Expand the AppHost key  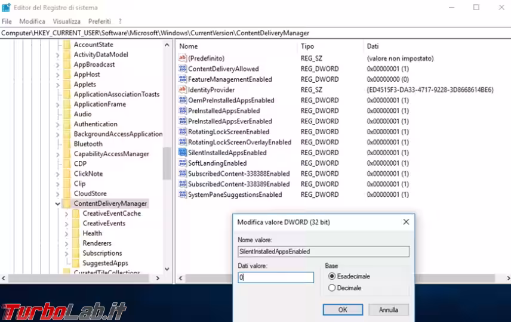(x=58, y=75)
